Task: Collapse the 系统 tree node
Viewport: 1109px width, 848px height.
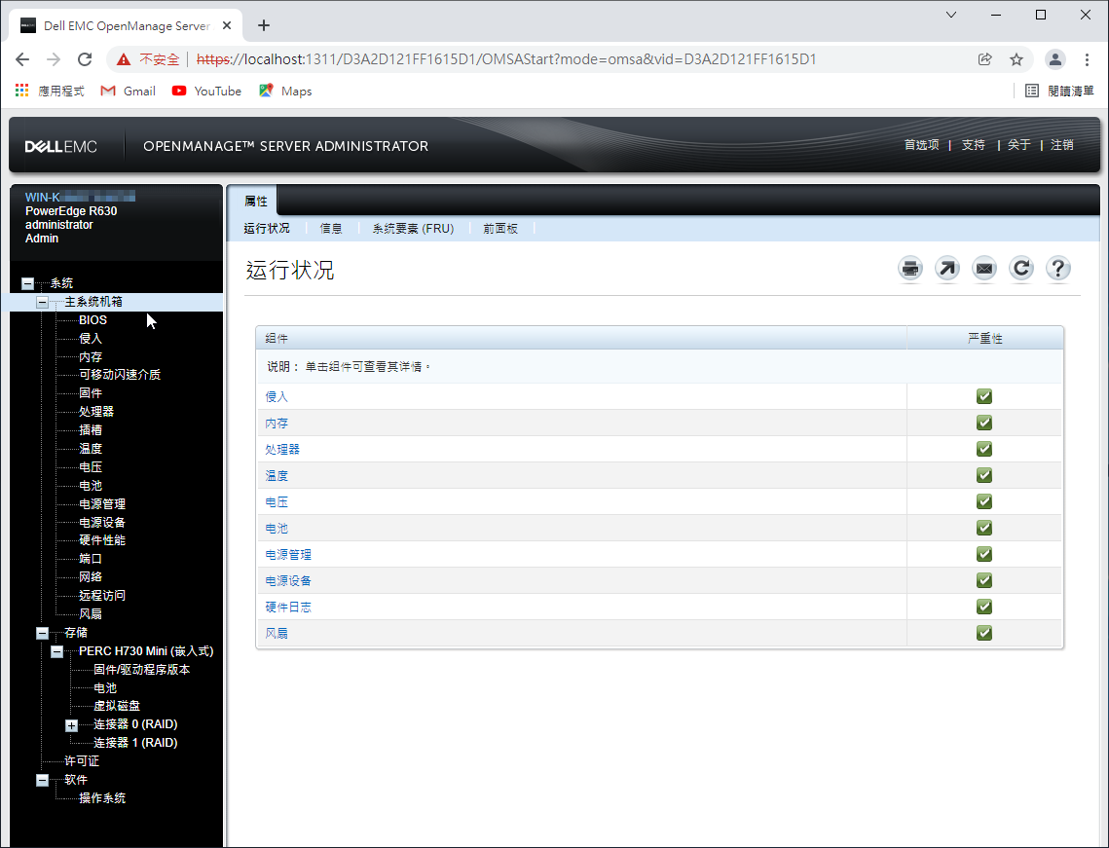Action: point(27,283)
